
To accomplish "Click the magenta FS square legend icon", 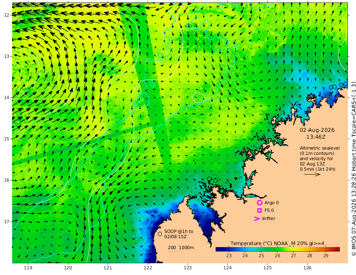I will (259, 210).
